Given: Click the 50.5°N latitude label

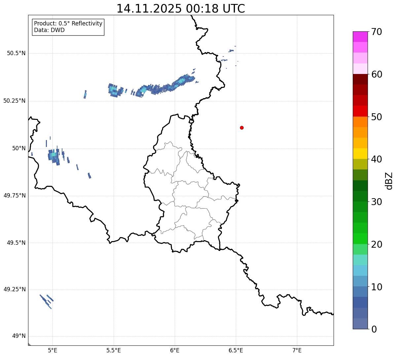Looking at the screenshot, I should (17, 53).
